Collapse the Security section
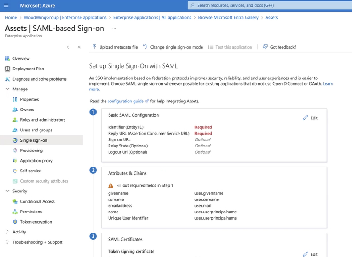This screenshot has height=257, width=352. pyautogui.click(x=8, y=191)
